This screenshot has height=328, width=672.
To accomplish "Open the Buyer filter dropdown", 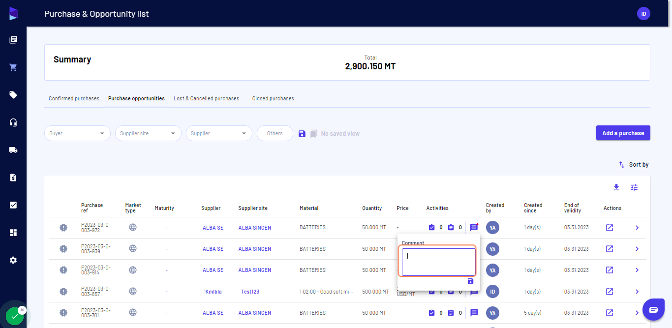I will [x=77, y=133].
